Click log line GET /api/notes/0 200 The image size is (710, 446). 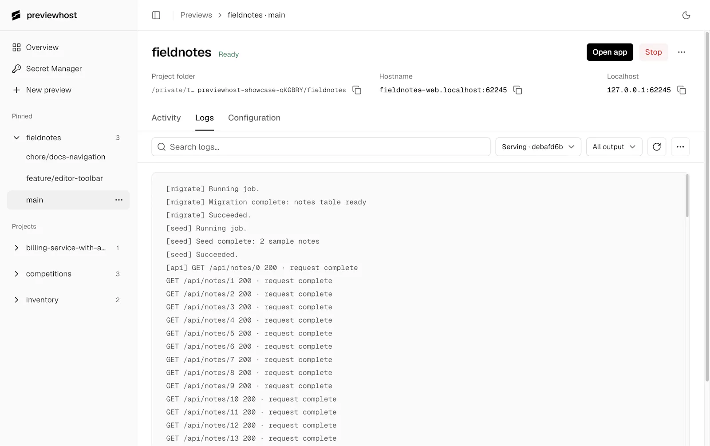pyautogui.click(x=262, y=268)
